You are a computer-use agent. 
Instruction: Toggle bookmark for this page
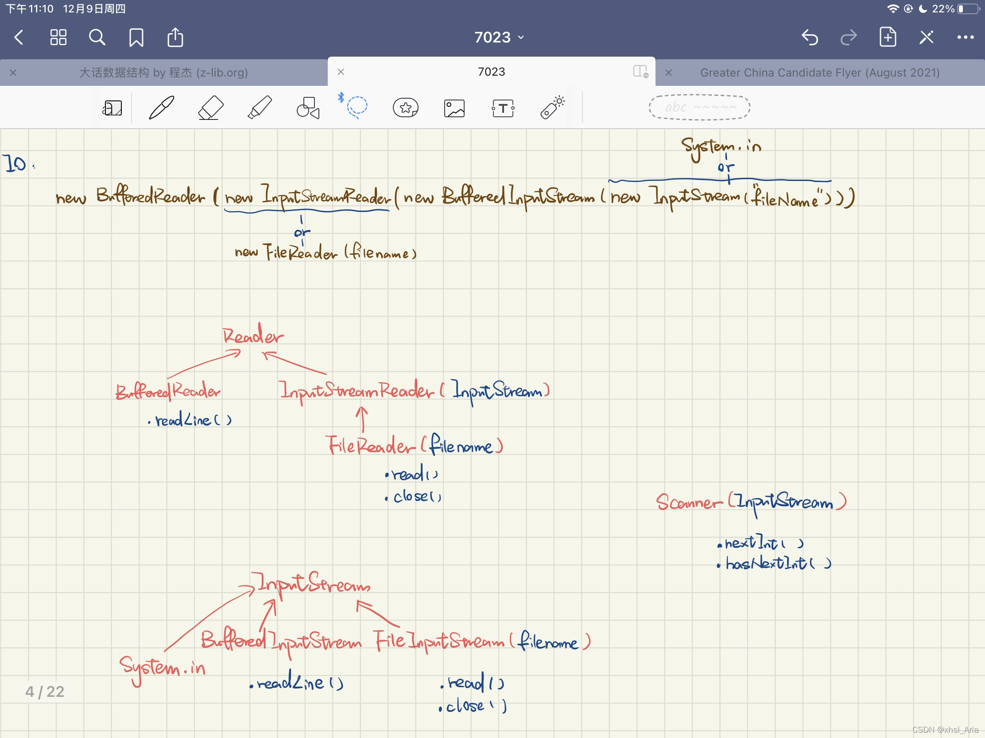(x=136, y=37)
